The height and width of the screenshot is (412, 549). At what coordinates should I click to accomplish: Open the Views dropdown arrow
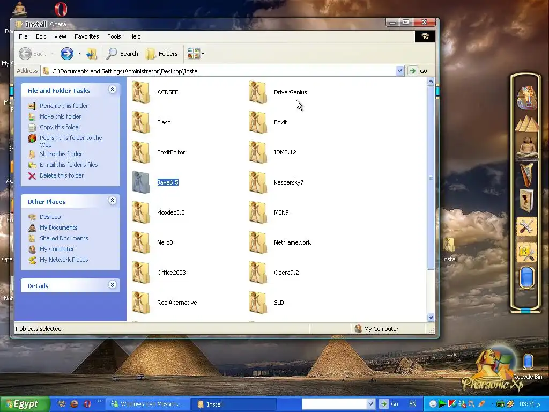[x=203, y=54]
